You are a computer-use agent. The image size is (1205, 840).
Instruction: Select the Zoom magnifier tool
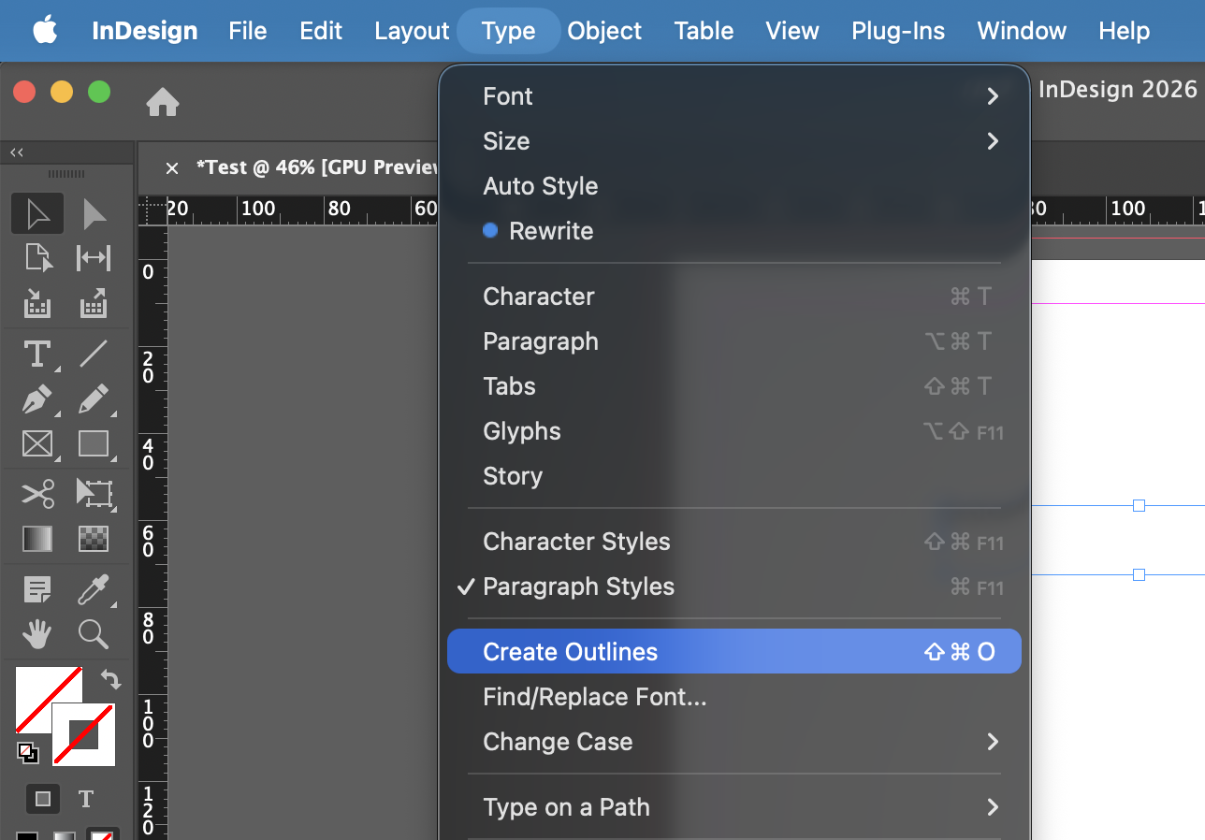94,634
